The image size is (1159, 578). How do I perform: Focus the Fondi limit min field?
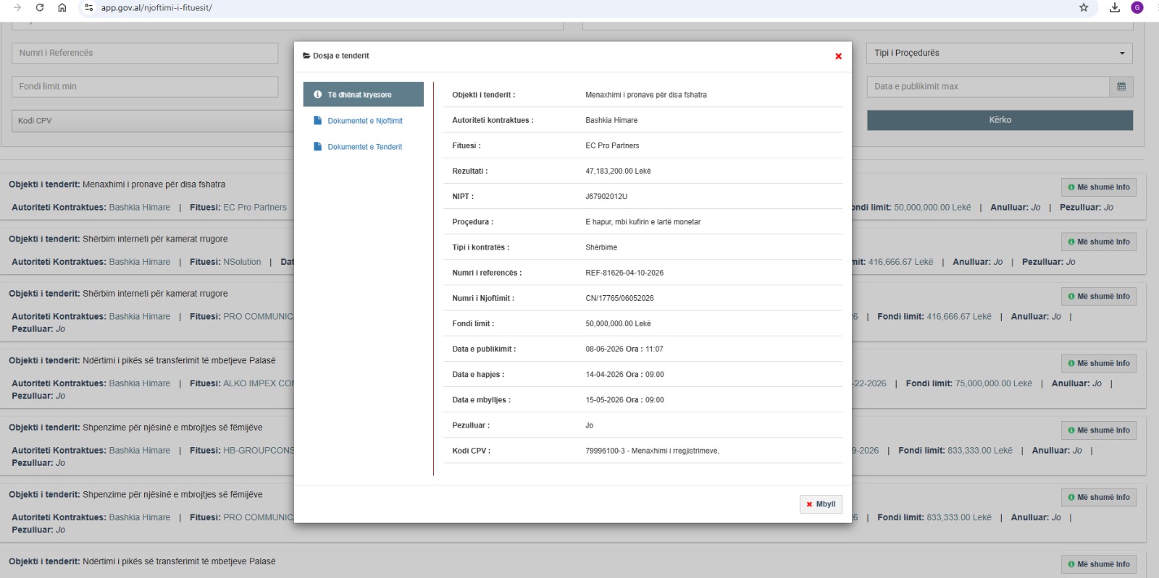tap(145, 87)
